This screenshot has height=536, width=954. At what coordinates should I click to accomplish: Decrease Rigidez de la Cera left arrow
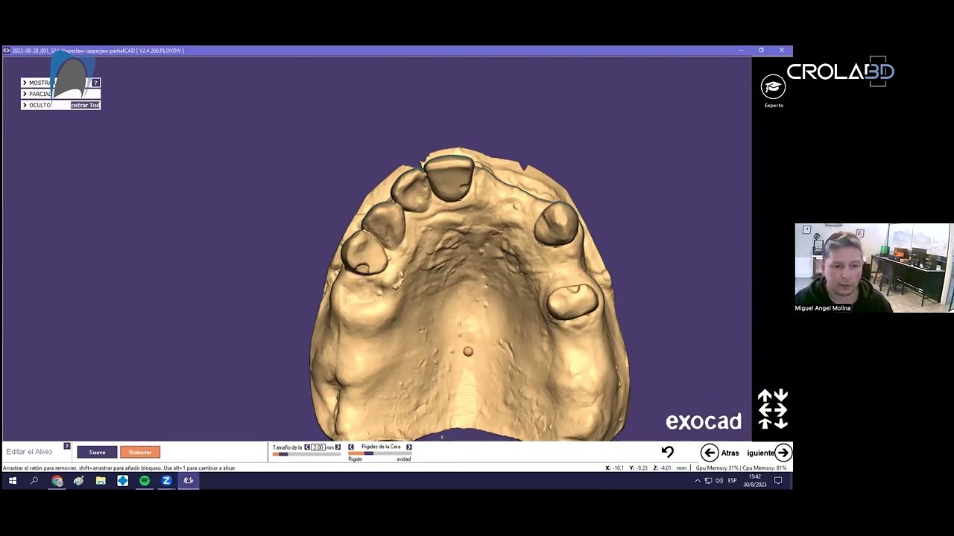pyautogui.click(x=351, y=447)
